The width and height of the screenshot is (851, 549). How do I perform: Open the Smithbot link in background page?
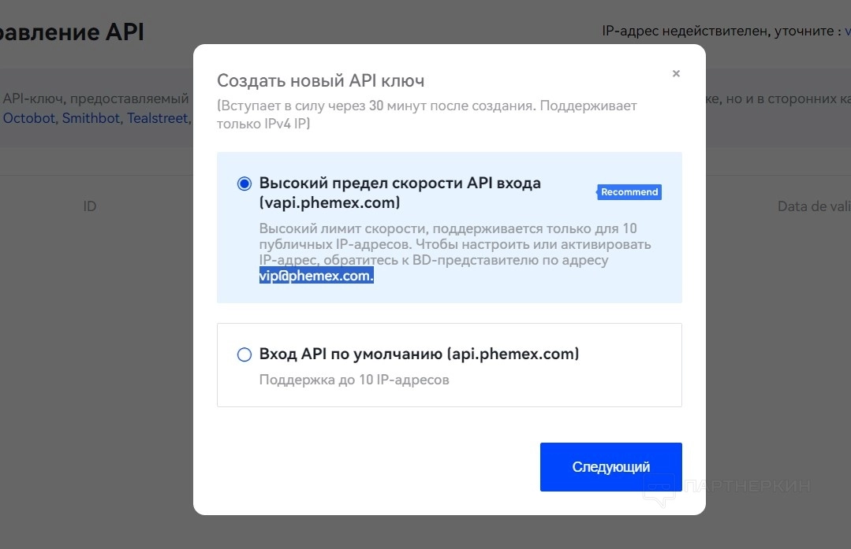pos(91,118)
